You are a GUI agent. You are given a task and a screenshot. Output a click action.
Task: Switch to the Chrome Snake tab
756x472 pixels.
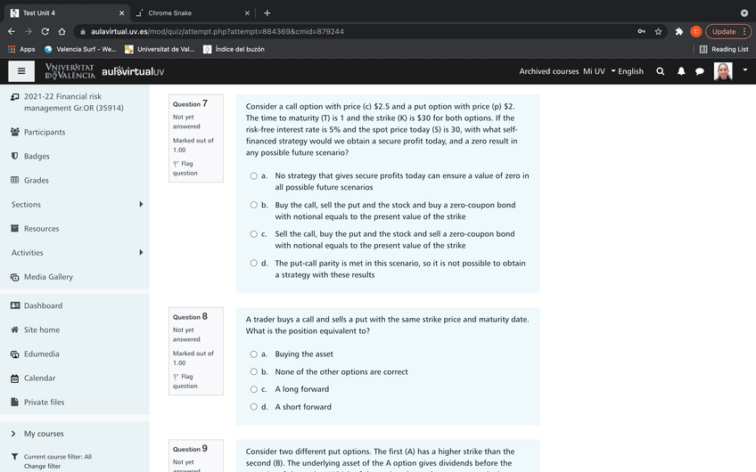[x=187, y=12]
